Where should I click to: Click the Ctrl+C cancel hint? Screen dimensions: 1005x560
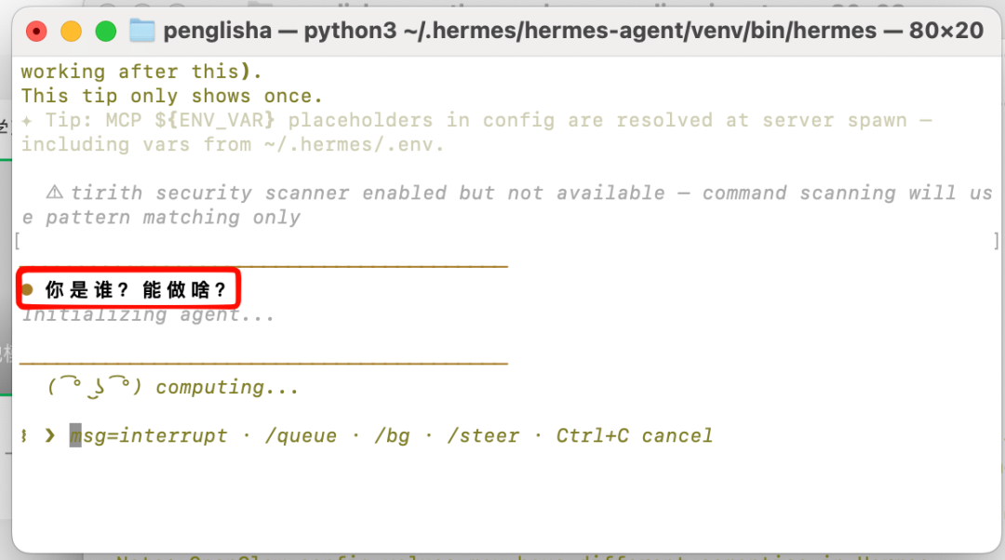(634, 435)
